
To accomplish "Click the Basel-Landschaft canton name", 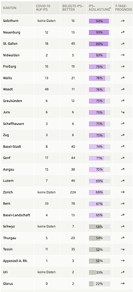I will click(16, 215).
